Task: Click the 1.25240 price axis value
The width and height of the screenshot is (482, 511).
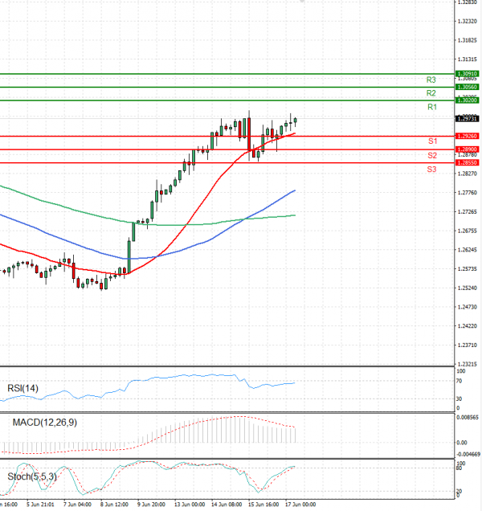Action: 467,288
